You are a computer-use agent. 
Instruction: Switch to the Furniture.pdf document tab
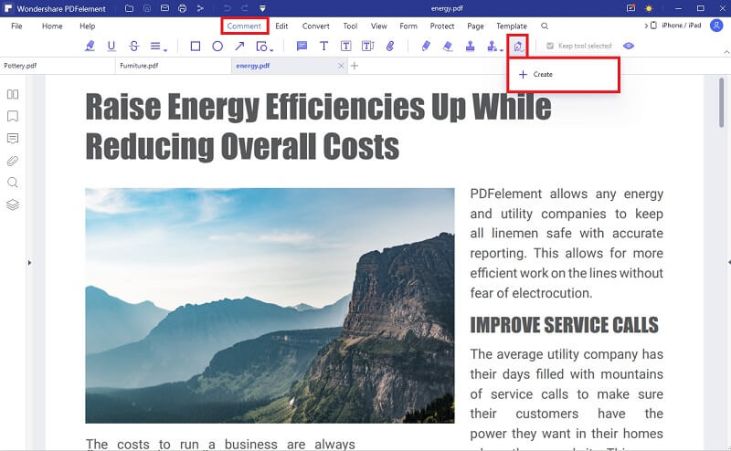click(173, 66)
